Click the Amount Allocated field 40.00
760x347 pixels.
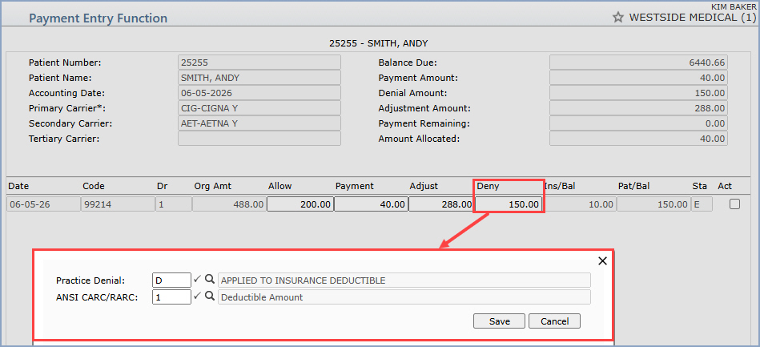[x=638, y=139]
